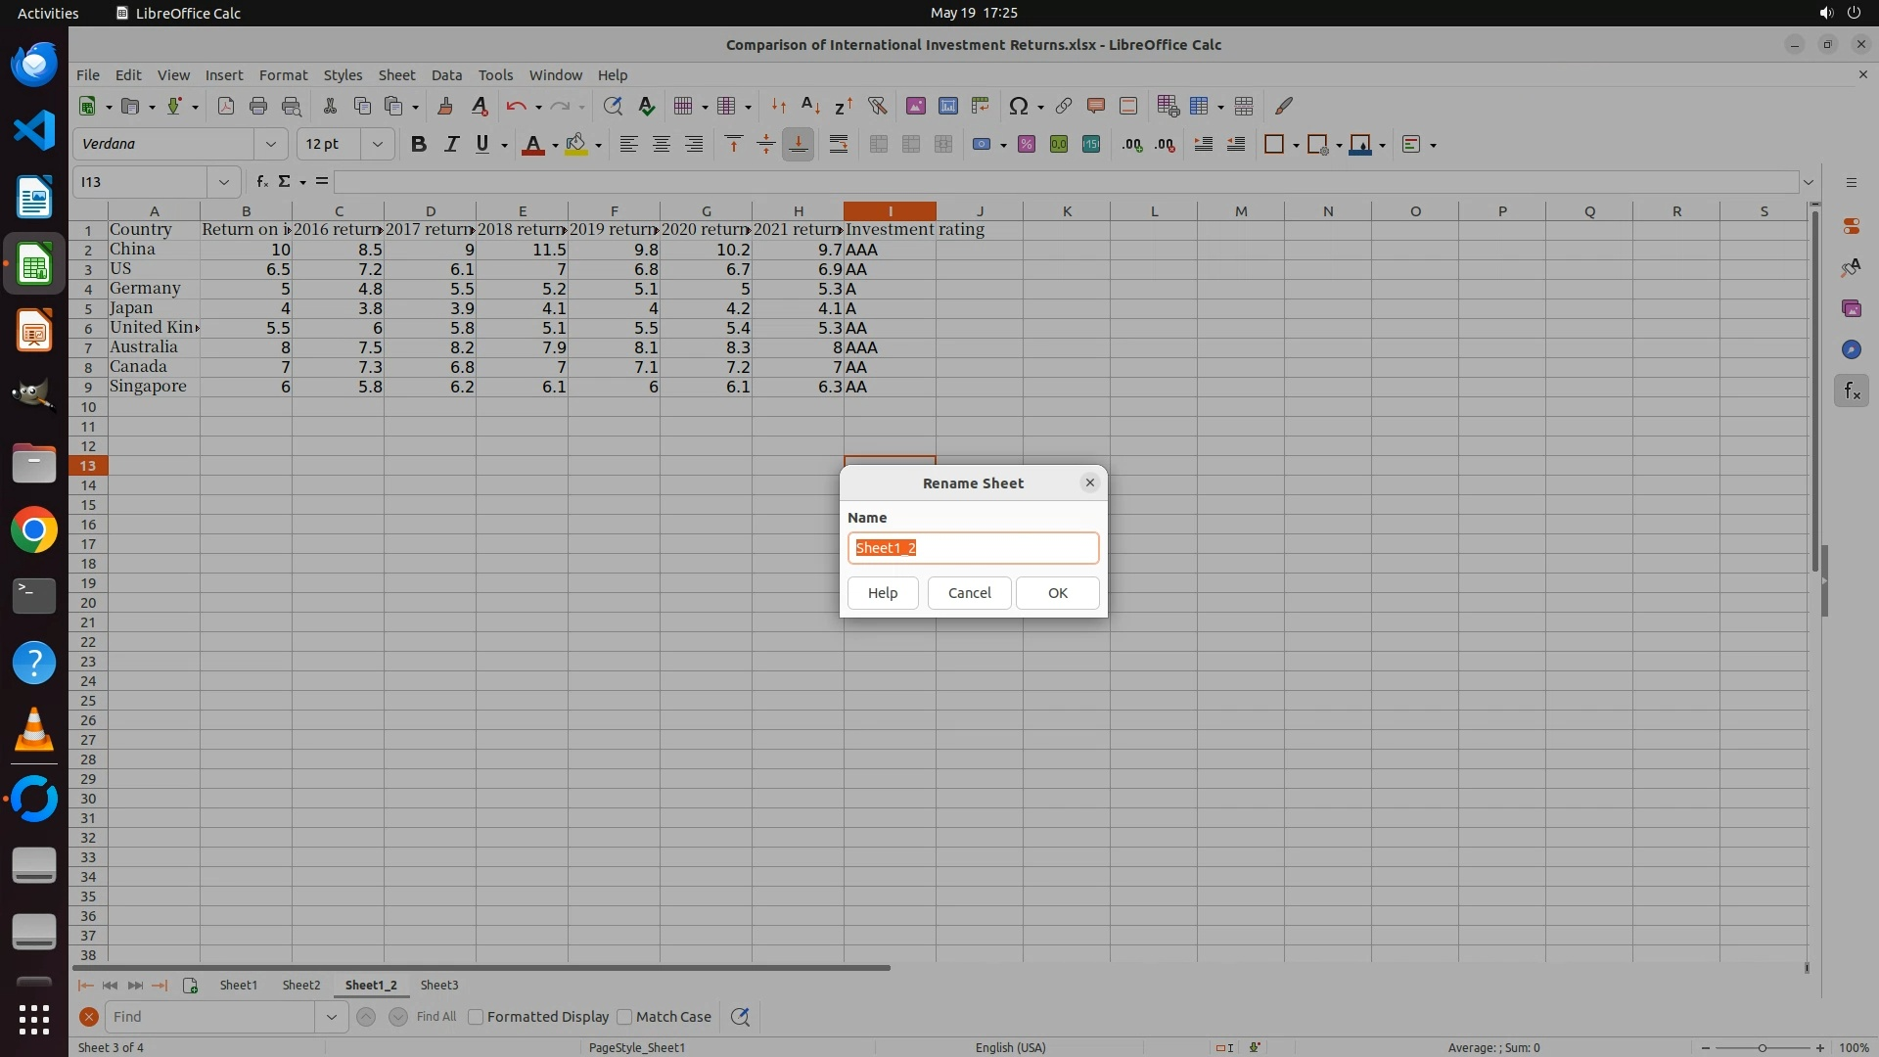Click the zoom slider in status bar
This screenshot has height=1057, width=1879.
point(1762,1048)
